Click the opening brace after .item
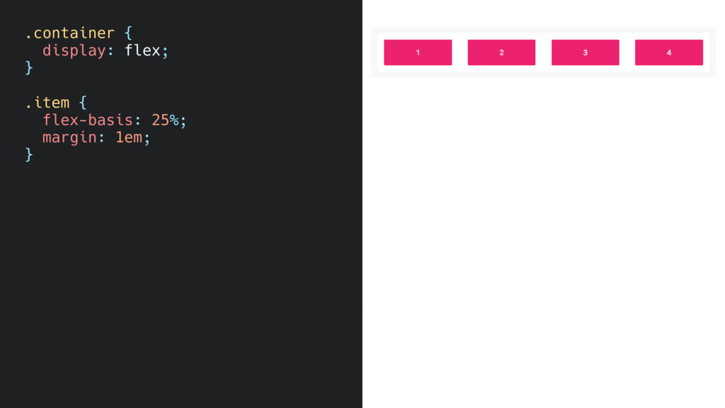725x408 pixels. 83,102
